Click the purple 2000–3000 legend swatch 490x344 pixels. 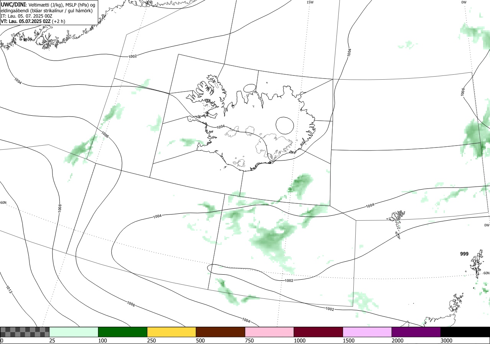[x=416, y=332]
